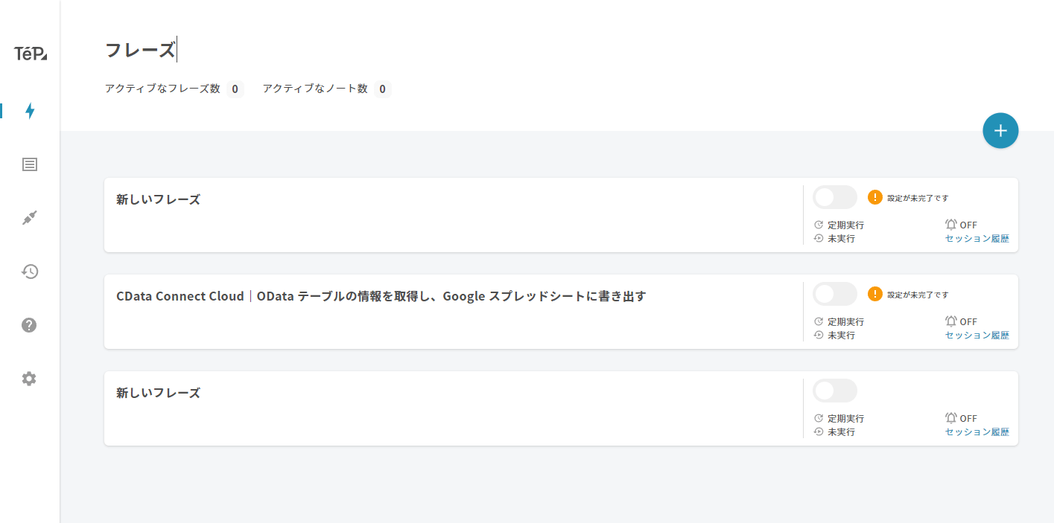
Task: Open セッション履歴 for the last phrase
Action: pyautogui.click(x=977, y=432)
